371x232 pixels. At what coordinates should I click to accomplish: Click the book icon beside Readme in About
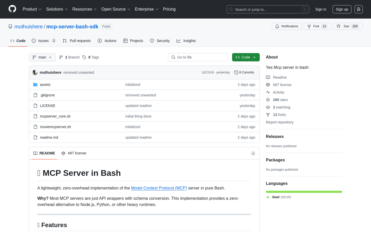pos(268,77)
